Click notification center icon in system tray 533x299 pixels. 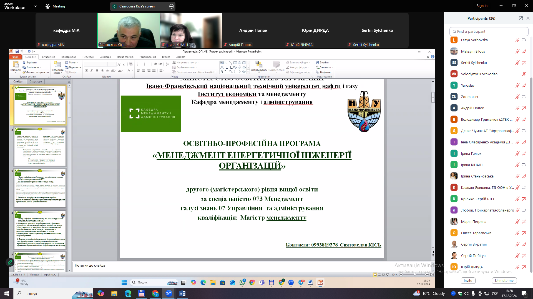pos(524,293)
